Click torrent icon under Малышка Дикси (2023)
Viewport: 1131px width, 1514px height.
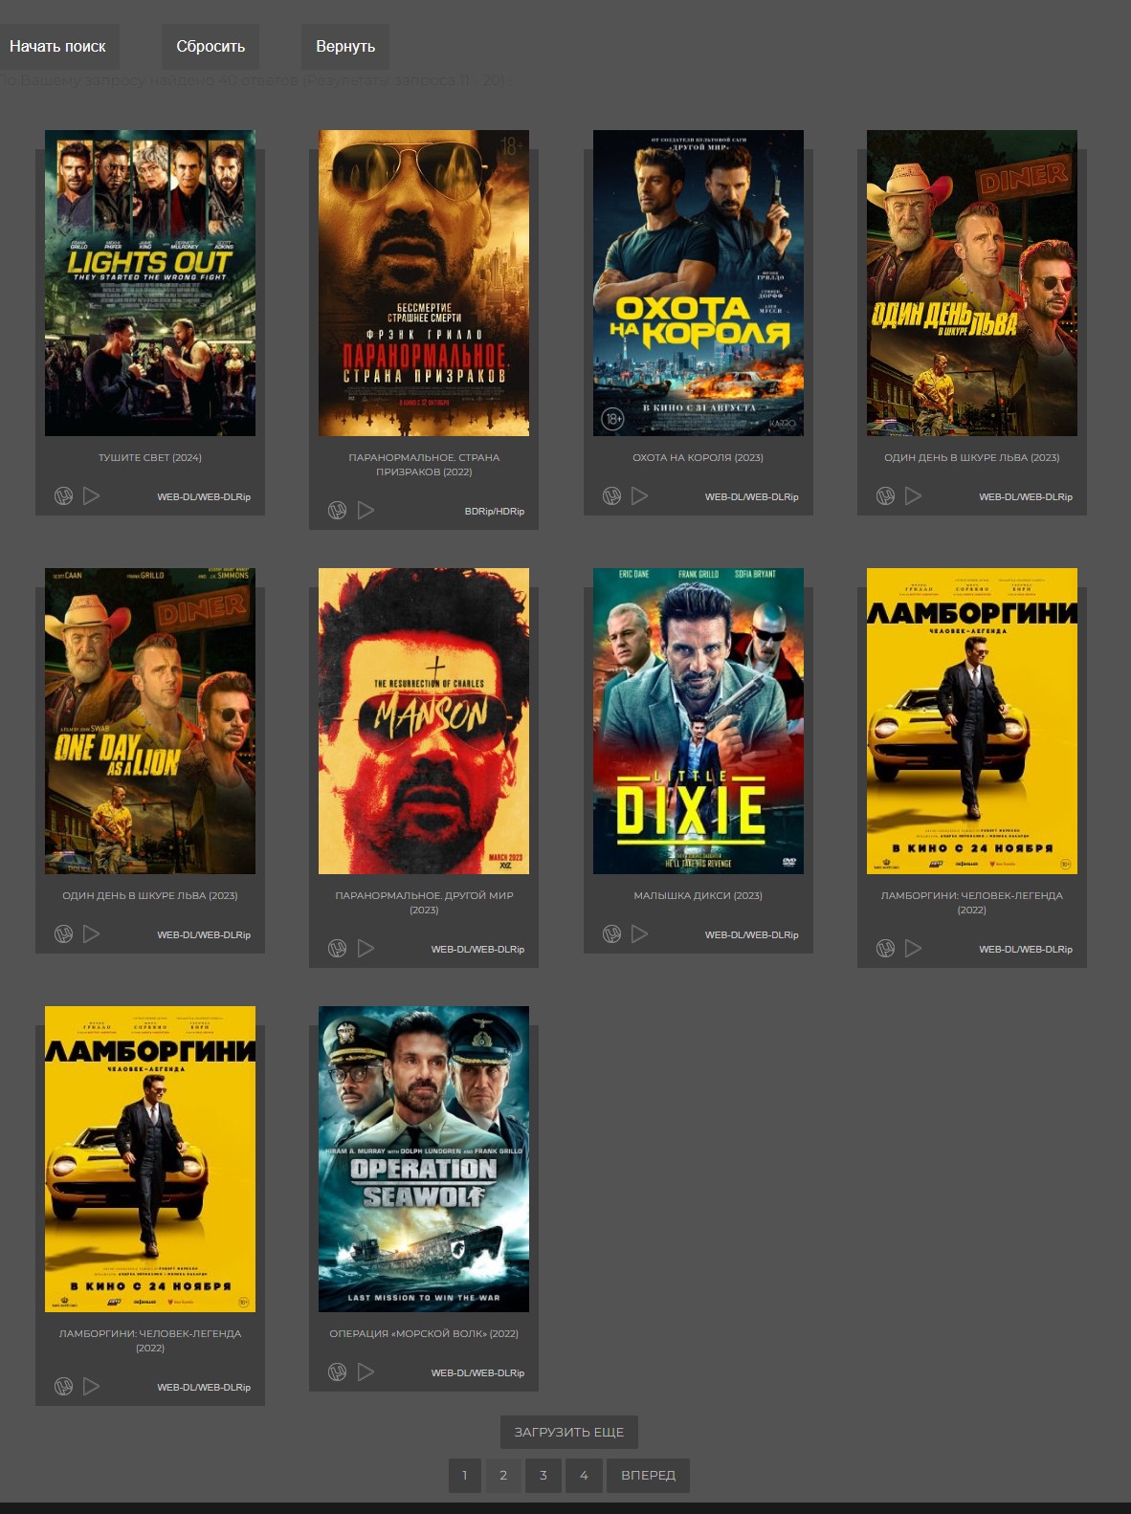611,934
